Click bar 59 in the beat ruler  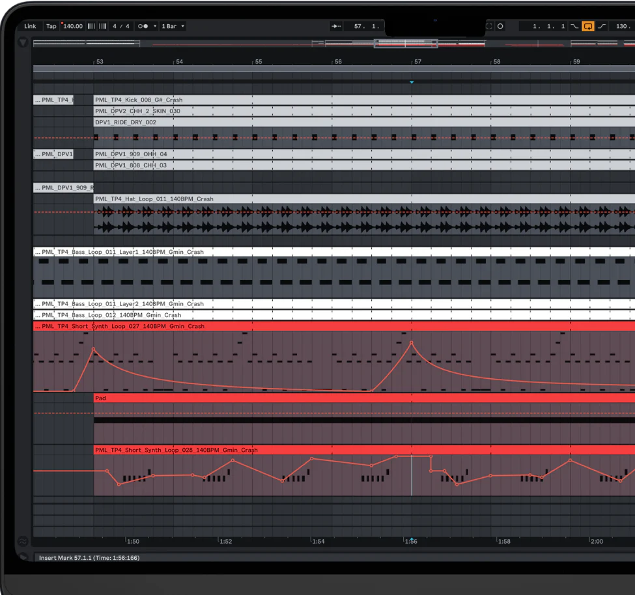coord(576,62)
